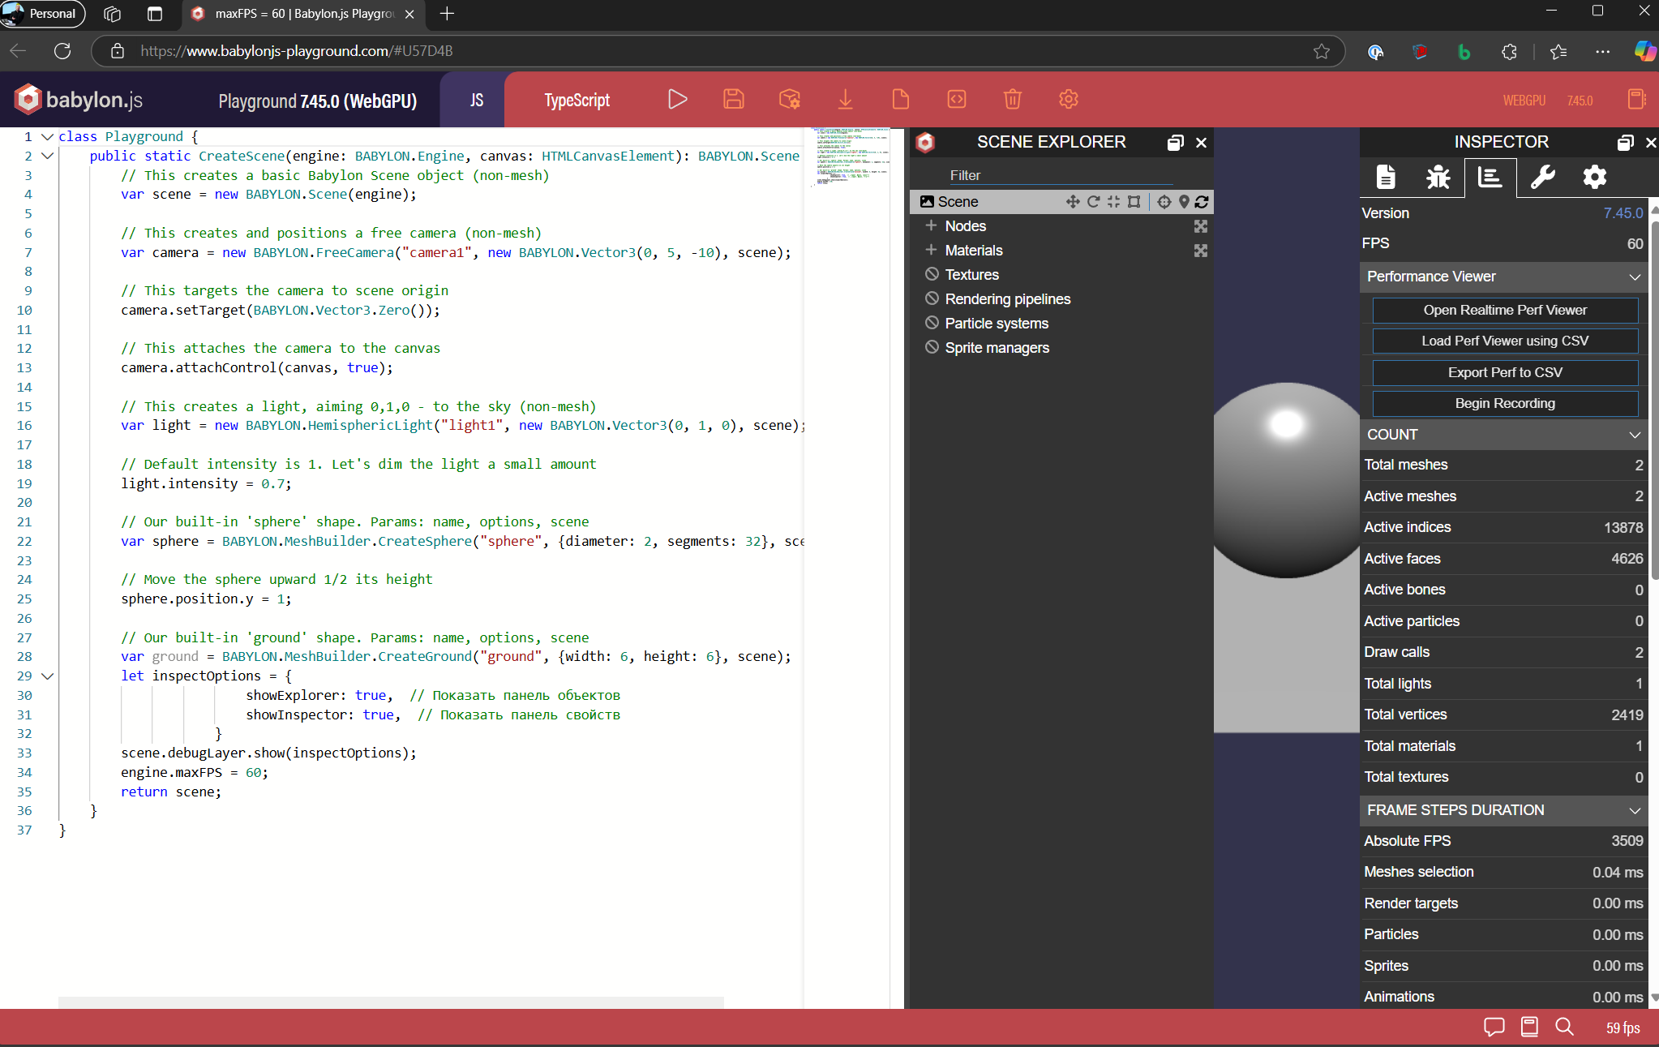Click the Run (play) button in the toolbar
Viewport: 1659px width, 1047px height.
pyautogui.click(x=678, y=100)
